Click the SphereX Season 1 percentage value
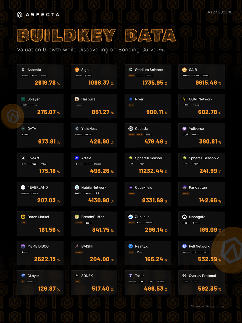The height and width of the screenshot is (323, 242). coord(151,171)
